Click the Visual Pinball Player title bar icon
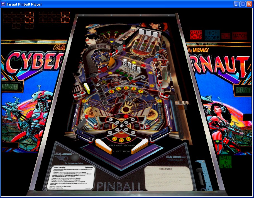This screenshot has height=198, width=254. (3, 4)
